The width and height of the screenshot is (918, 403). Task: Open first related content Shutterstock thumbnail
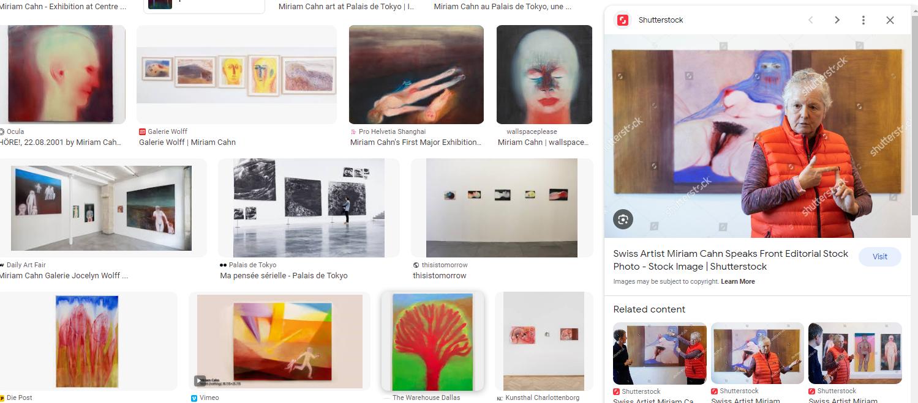coord(660,353)
